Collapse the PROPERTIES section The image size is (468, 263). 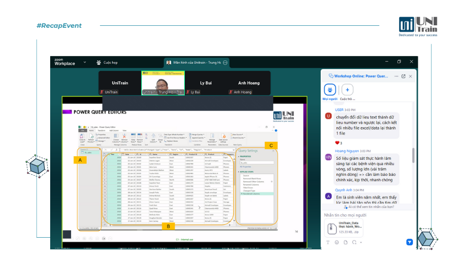coord(238,156)
